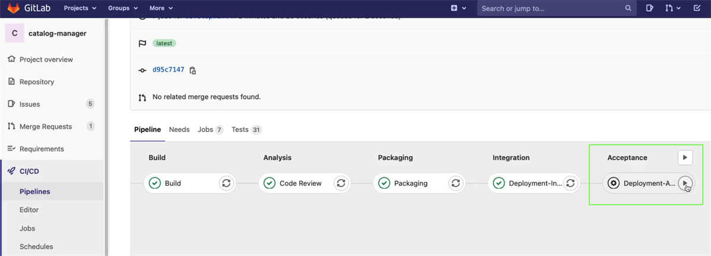
Task: Click the Build job success status icon
Action: pyautogui.click(x=155, y=183)
